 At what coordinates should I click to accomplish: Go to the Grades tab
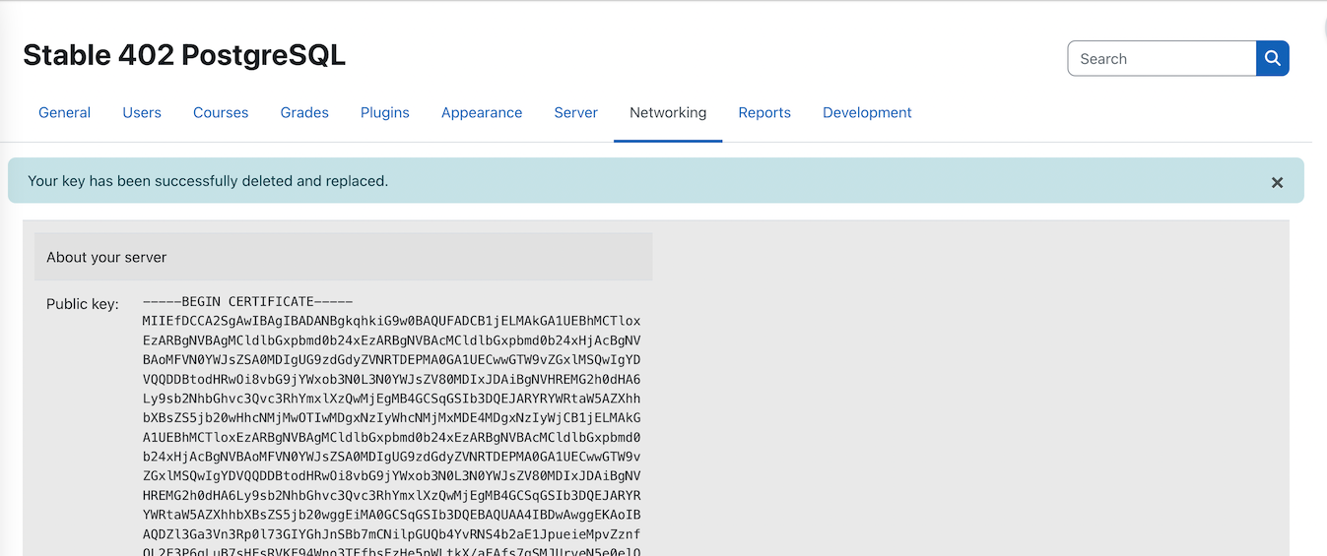click(x=304, y=112)
